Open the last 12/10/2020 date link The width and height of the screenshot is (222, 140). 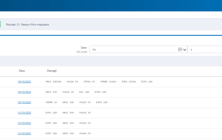(24, 133)
